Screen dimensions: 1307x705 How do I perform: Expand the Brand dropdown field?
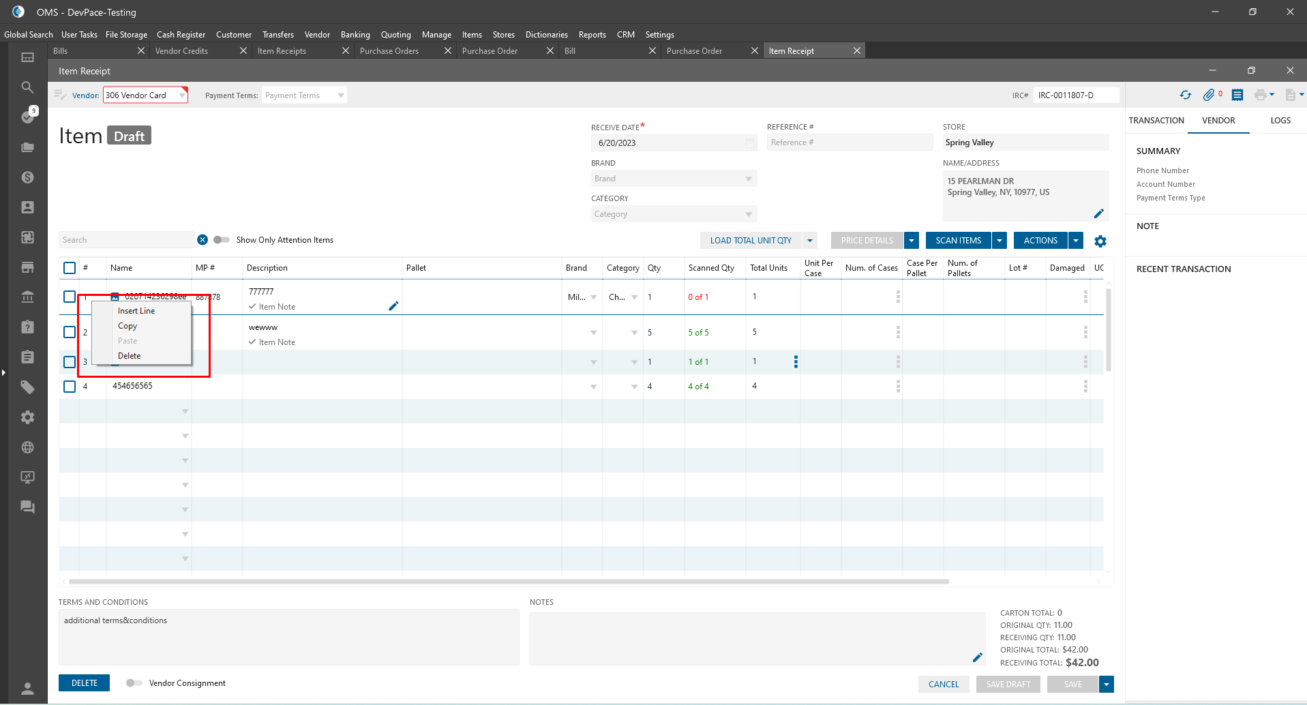coord(749,179)
